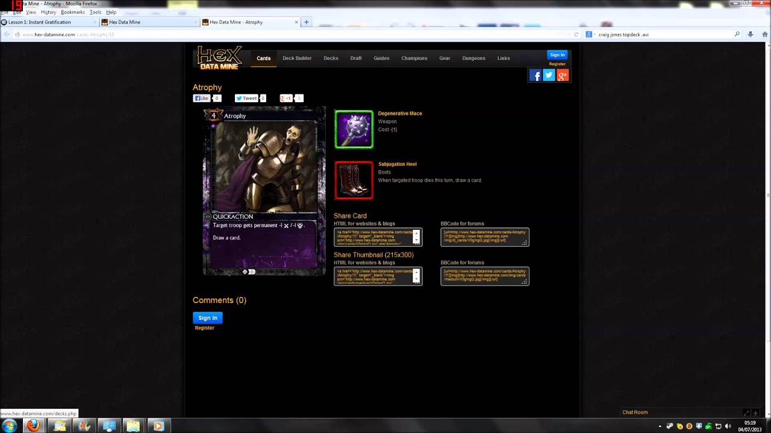
Task: Open Firefox Tools menu
Action: point(95,12)
